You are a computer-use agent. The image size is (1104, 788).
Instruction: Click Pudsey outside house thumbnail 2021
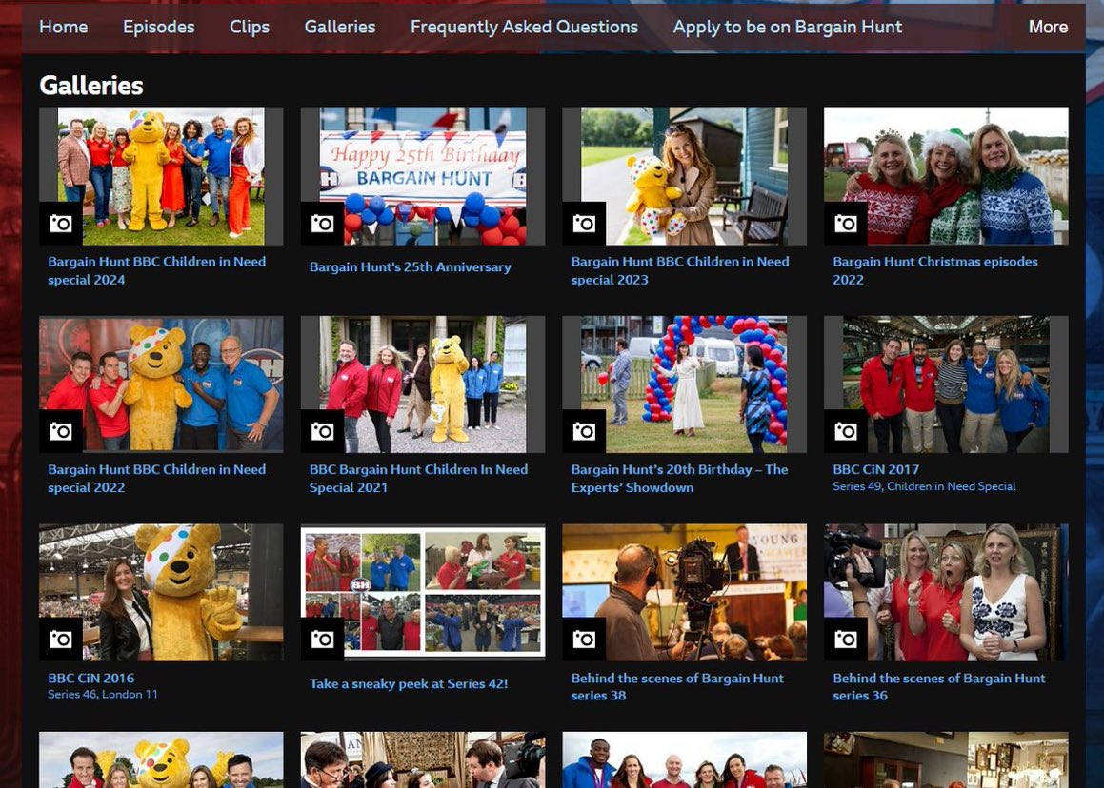tap(423, 384)
